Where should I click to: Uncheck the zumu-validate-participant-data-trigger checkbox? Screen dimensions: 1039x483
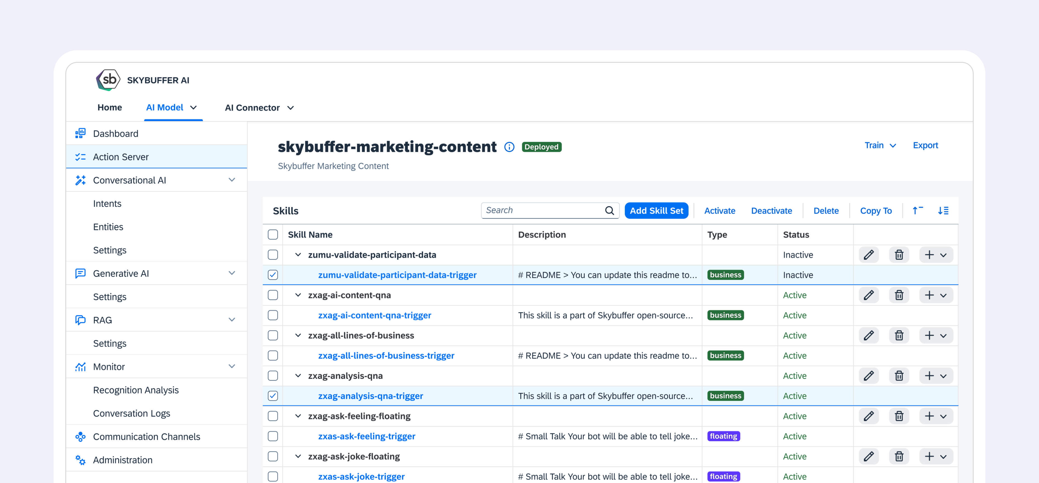coord(273,275)
